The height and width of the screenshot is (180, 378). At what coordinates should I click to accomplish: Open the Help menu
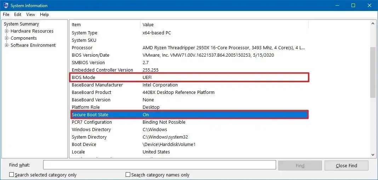(44, 15)
